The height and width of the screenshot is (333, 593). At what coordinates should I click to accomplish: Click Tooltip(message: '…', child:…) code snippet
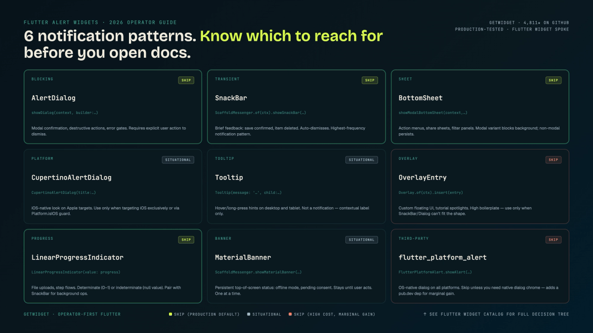click(x=249, y=193)
